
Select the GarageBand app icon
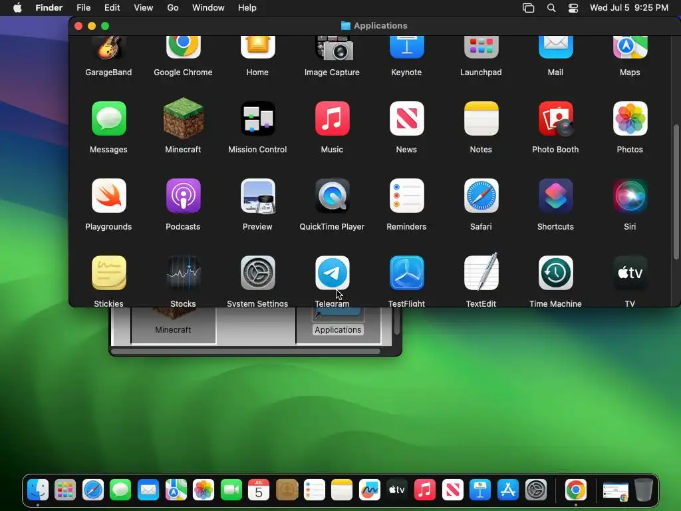108,48
